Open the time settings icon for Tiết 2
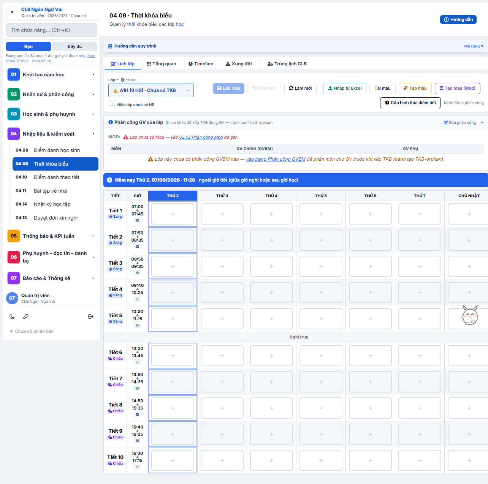 pos(138,247)
